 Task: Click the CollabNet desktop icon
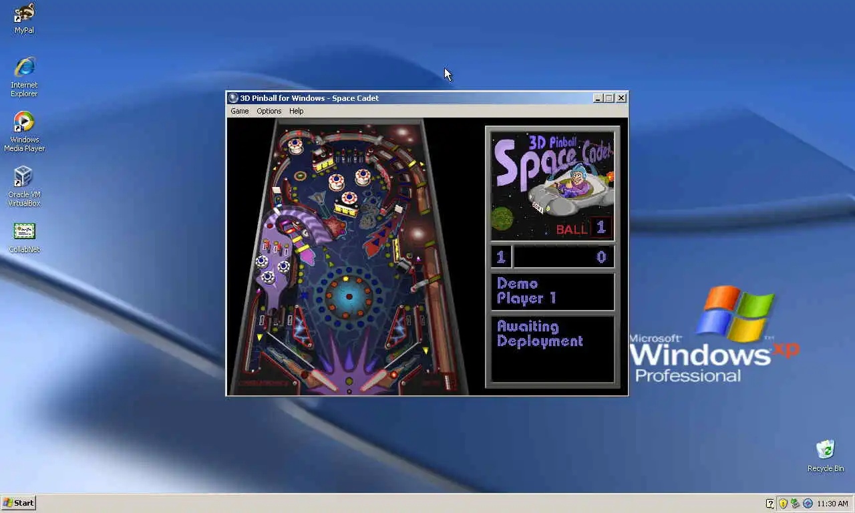tap(24, 238)
